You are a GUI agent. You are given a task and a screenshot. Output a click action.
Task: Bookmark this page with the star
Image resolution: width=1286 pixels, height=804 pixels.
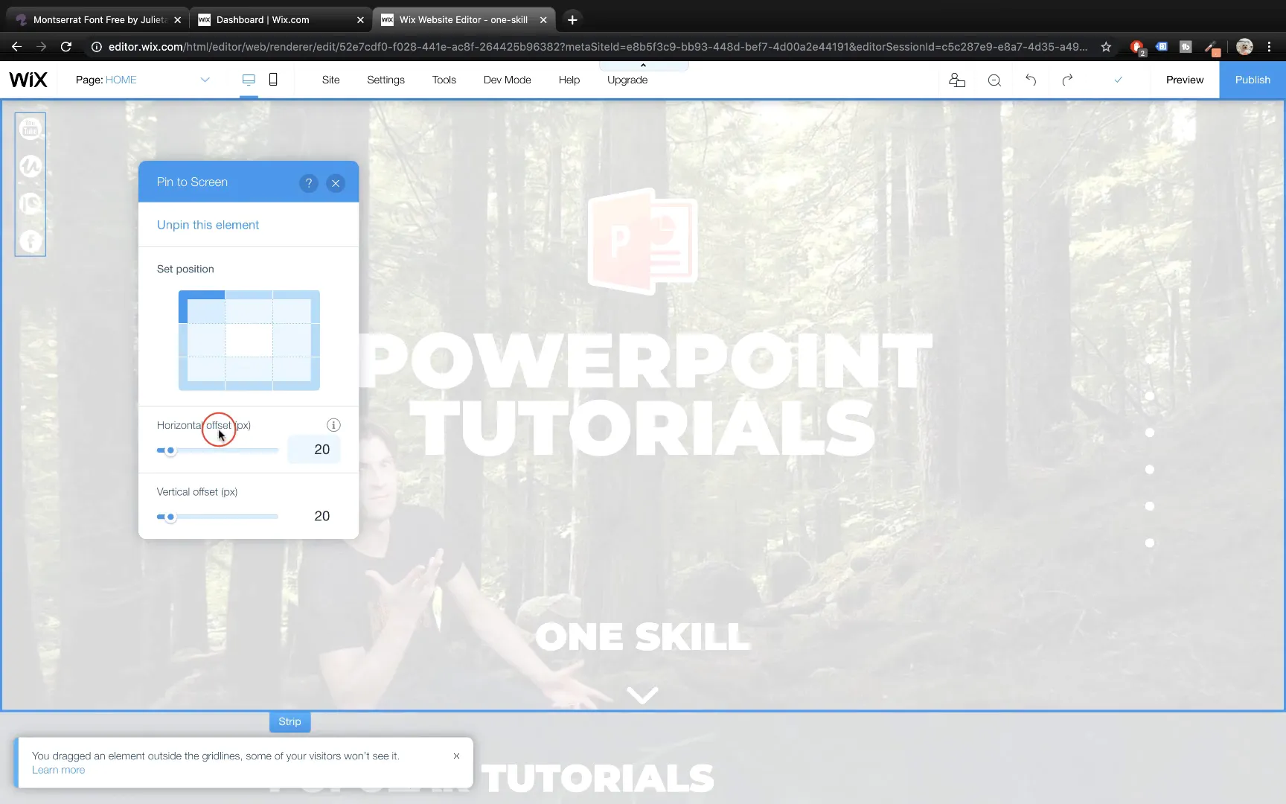point(1106,47)
